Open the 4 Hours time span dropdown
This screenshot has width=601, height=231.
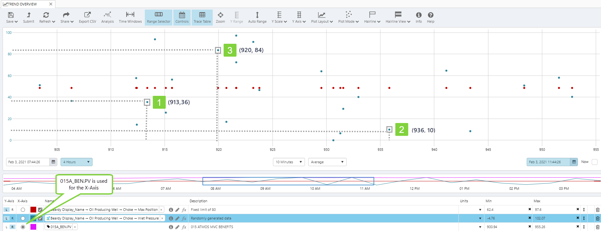(x=76, y=162)
